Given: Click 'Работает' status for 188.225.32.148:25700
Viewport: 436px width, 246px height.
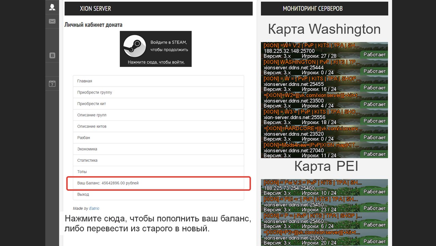Looking at the screenshot, I should (x=374, y=55).
